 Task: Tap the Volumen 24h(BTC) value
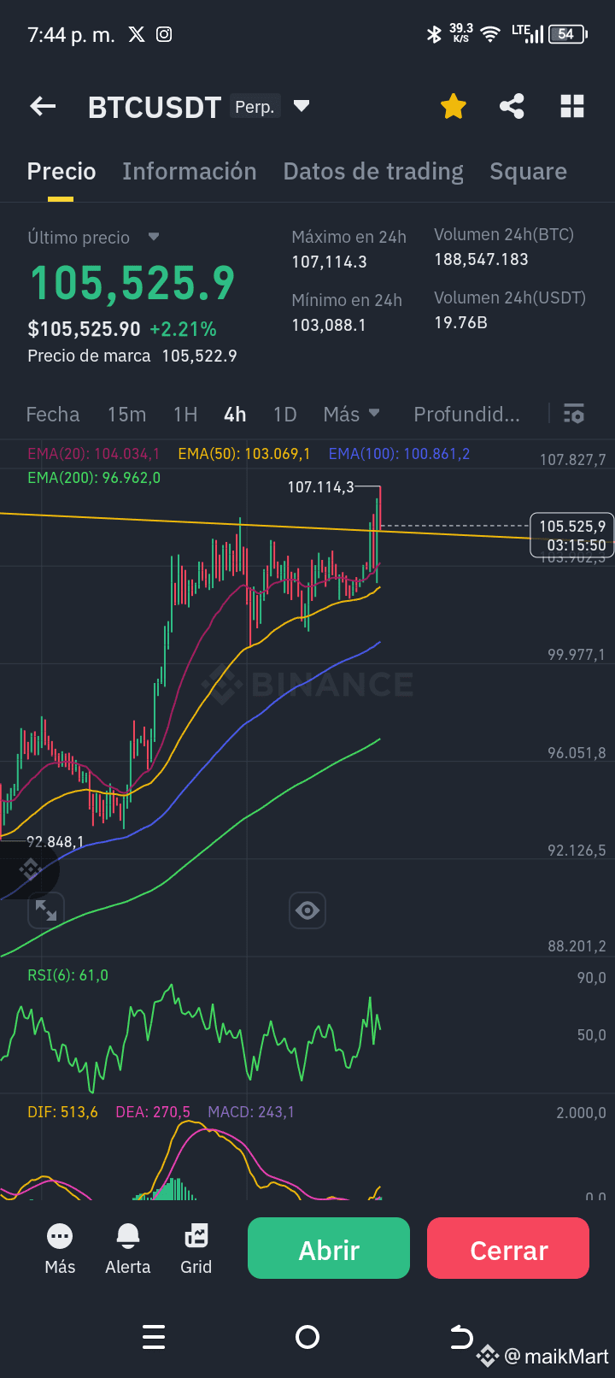click(x=481, y=259)
